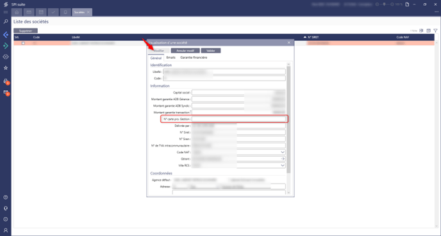
Task: Click the Gérant field arrow icon
Action: pyautogui.click(x=283, y=159)
